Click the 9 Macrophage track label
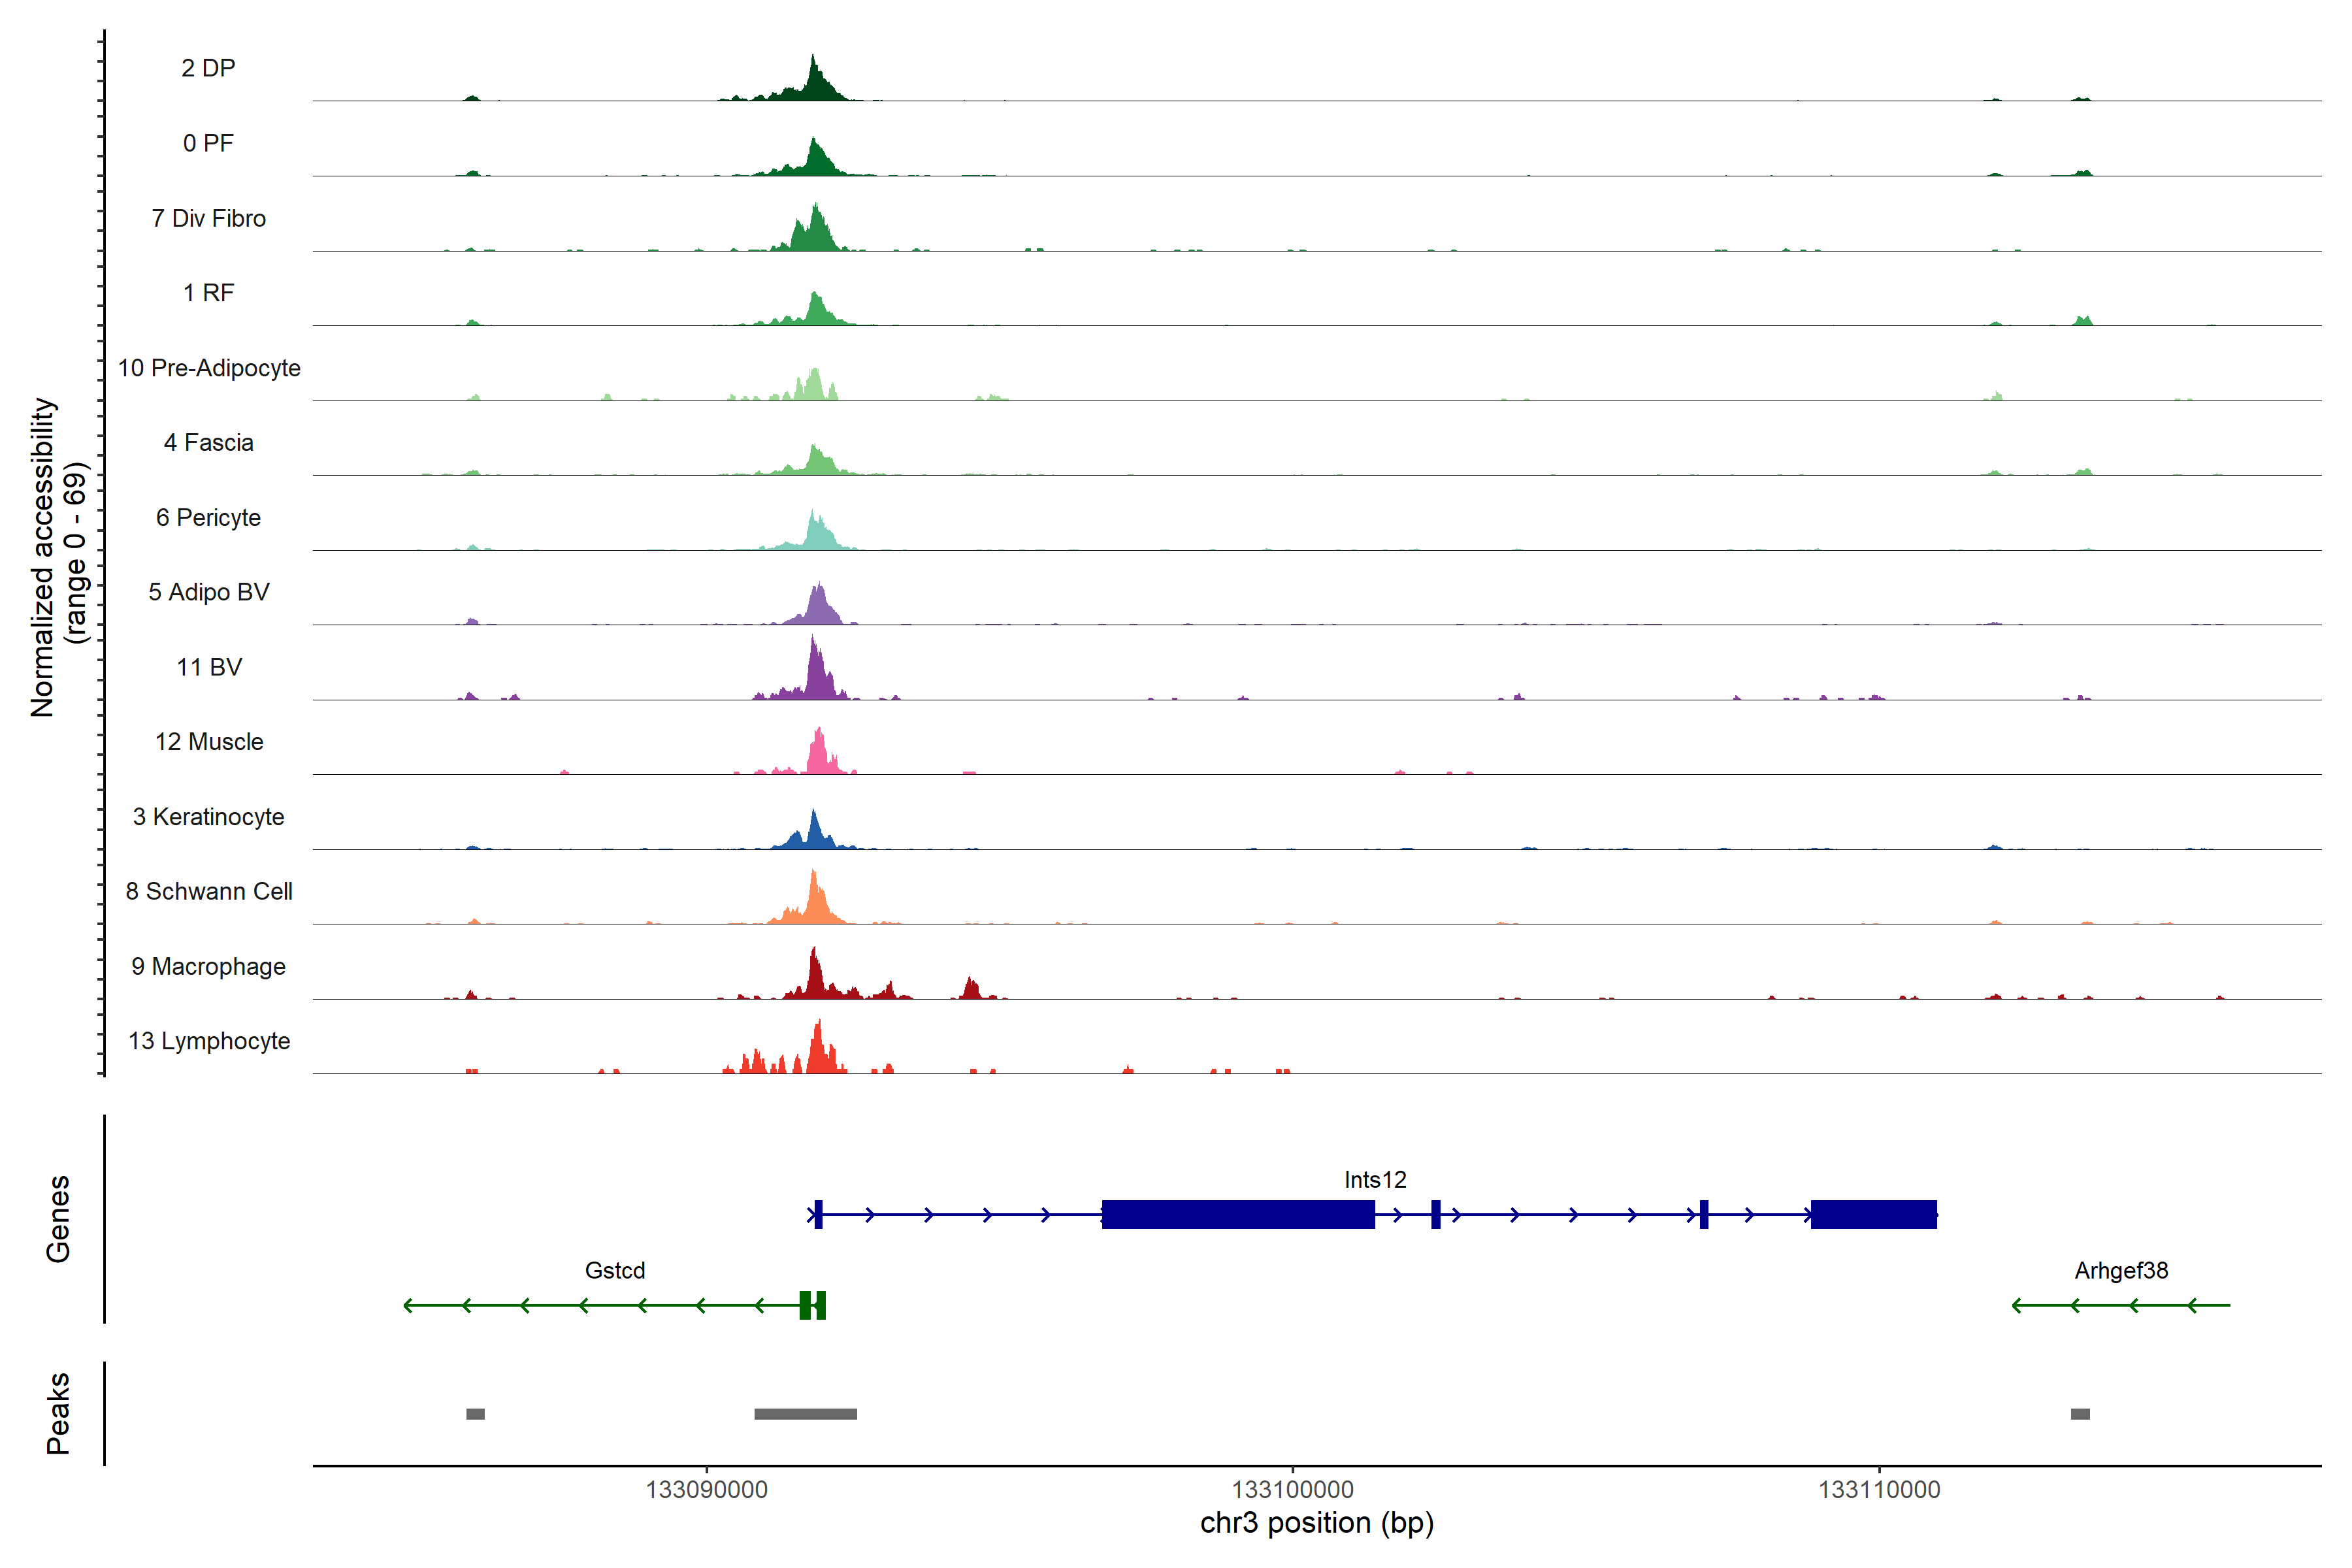The width and height of the screenshot is (2352, 1568). (208, 966)
